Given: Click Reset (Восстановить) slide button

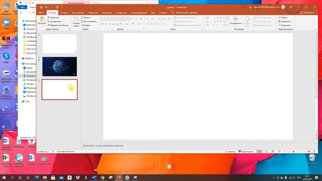Looking at the screenshot, I should 89,21.
